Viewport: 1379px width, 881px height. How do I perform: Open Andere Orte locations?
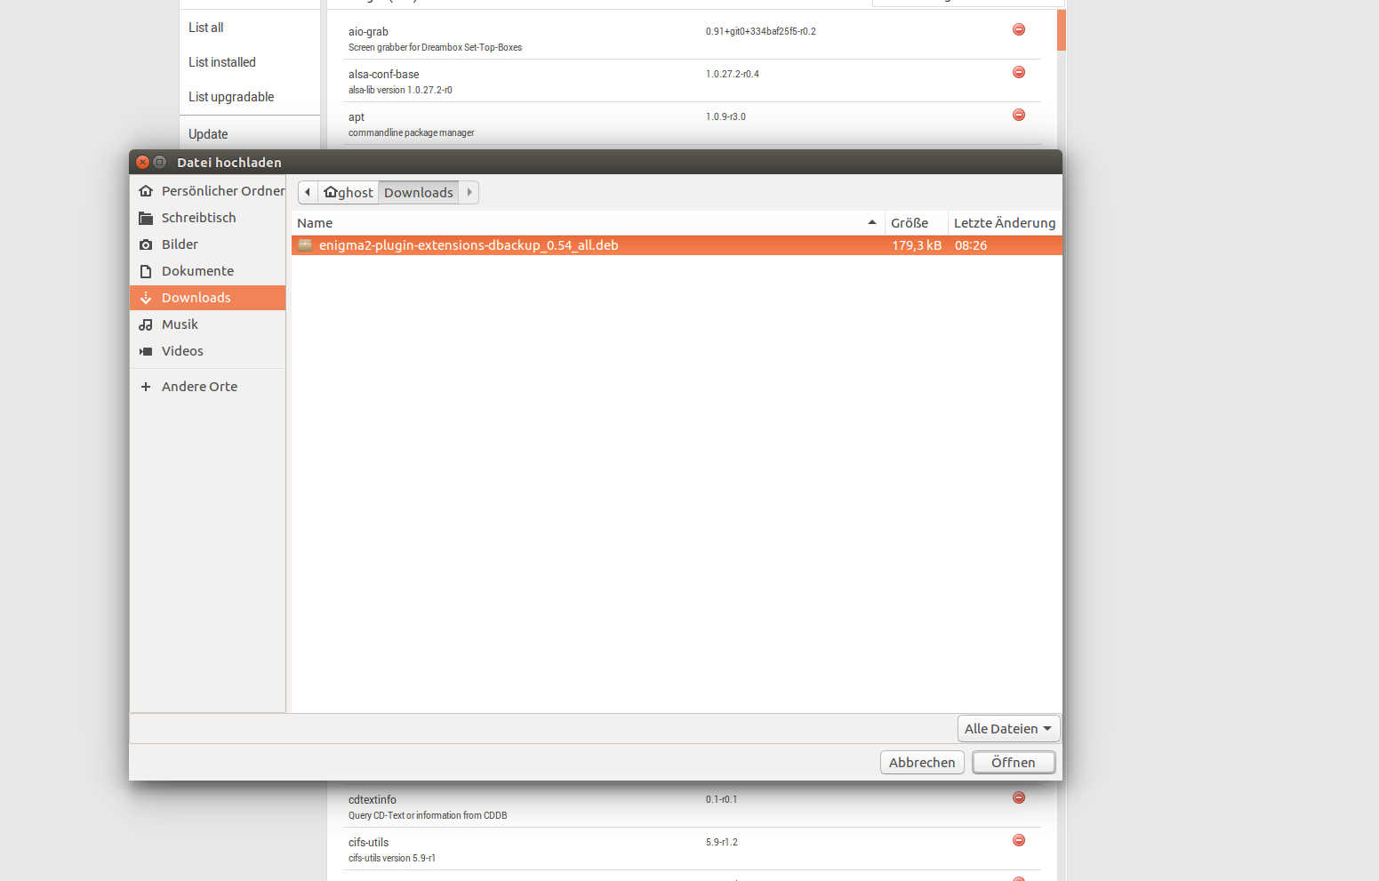pyautogui.click(x=199, y=387)
